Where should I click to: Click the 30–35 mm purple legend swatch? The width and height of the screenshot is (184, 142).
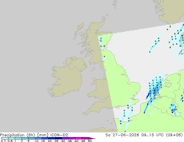pos(65,138)
